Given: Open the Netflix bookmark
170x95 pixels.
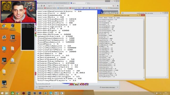Looking at the screenshot, I should tap(99, 8).
